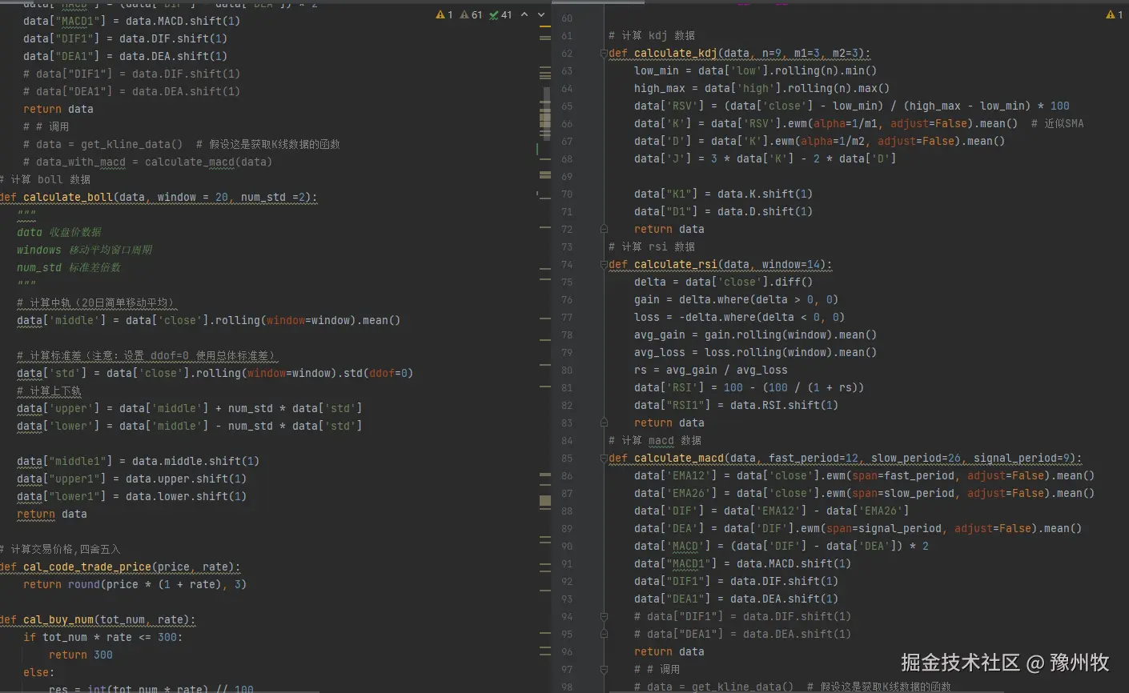Click the fold end marker at line 83
This screenshot has height=693, width=1129.
pyautogui.click(x=604, y=423)
